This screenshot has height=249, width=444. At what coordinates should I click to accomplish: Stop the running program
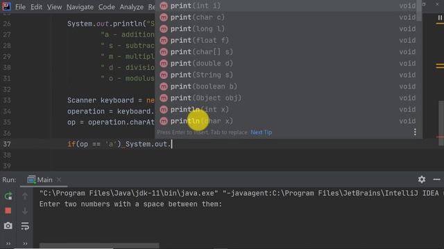[x=8, y=210]
